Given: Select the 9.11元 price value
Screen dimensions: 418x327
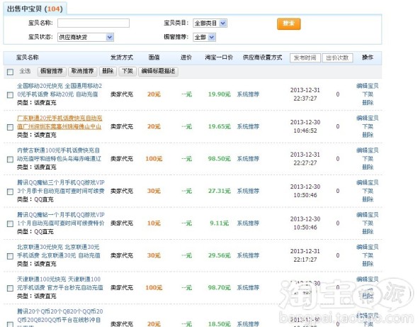Looking at the screenshot, I should click(x=219, y=223).
